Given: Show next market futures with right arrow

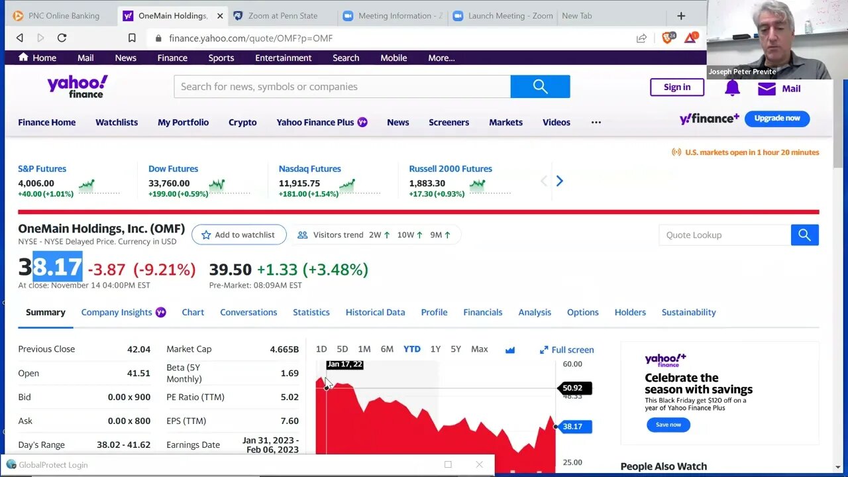Looking at the screenshot, I should (x=559, y=181).
